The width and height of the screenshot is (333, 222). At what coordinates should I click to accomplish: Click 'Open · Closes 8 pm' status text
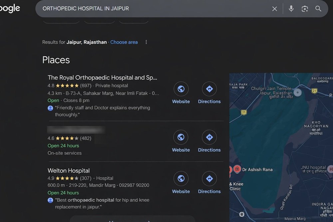[x=68, y=100]
